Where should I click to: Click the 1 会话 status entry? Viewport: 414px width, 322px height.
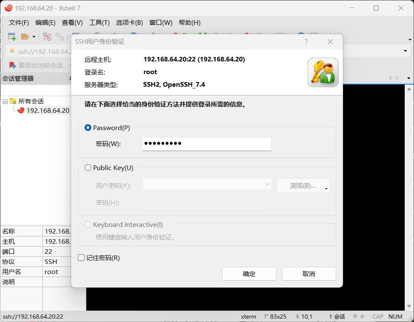[x=337, y=317]
